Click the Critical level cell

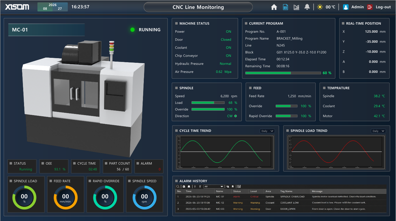[254, 197]
